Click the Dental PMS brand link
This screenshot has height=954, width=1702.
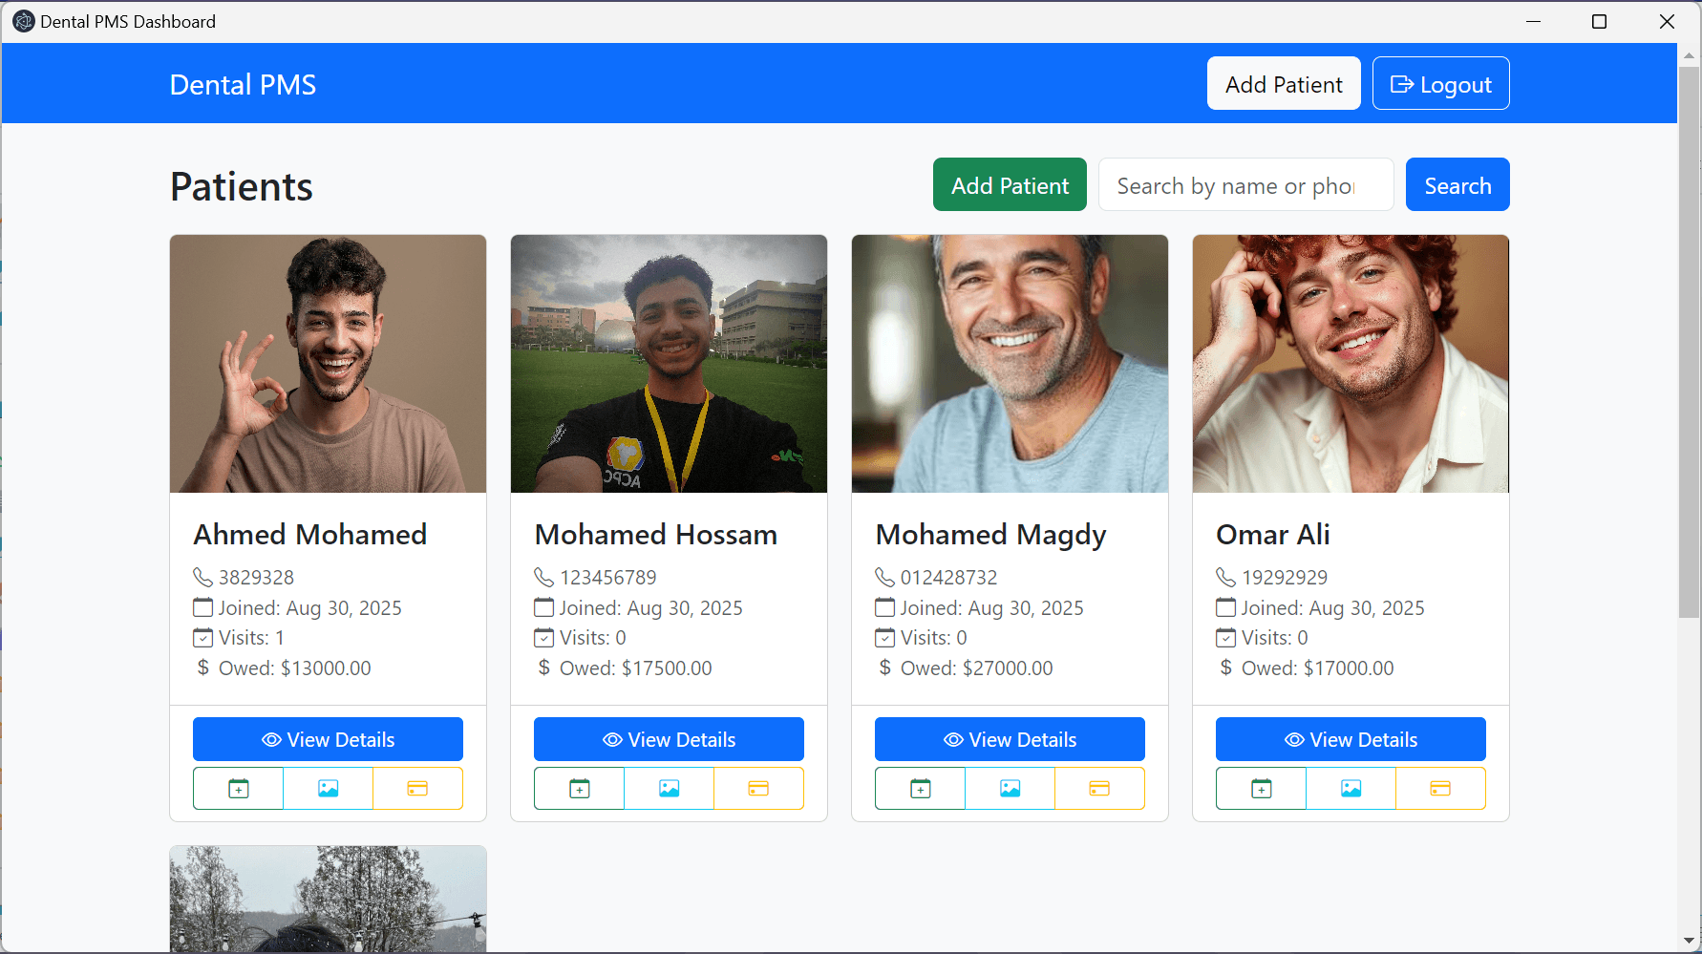(x=243, y=85)
